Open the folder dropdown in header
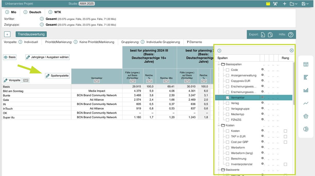The height and width of the screenshot is (176, 315). point(293,4)
